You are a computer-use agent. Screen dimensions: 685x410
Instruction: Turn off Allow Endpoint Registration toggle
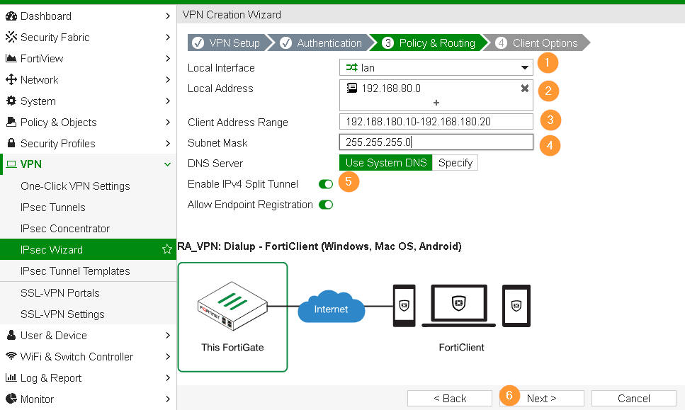[326, 205]
